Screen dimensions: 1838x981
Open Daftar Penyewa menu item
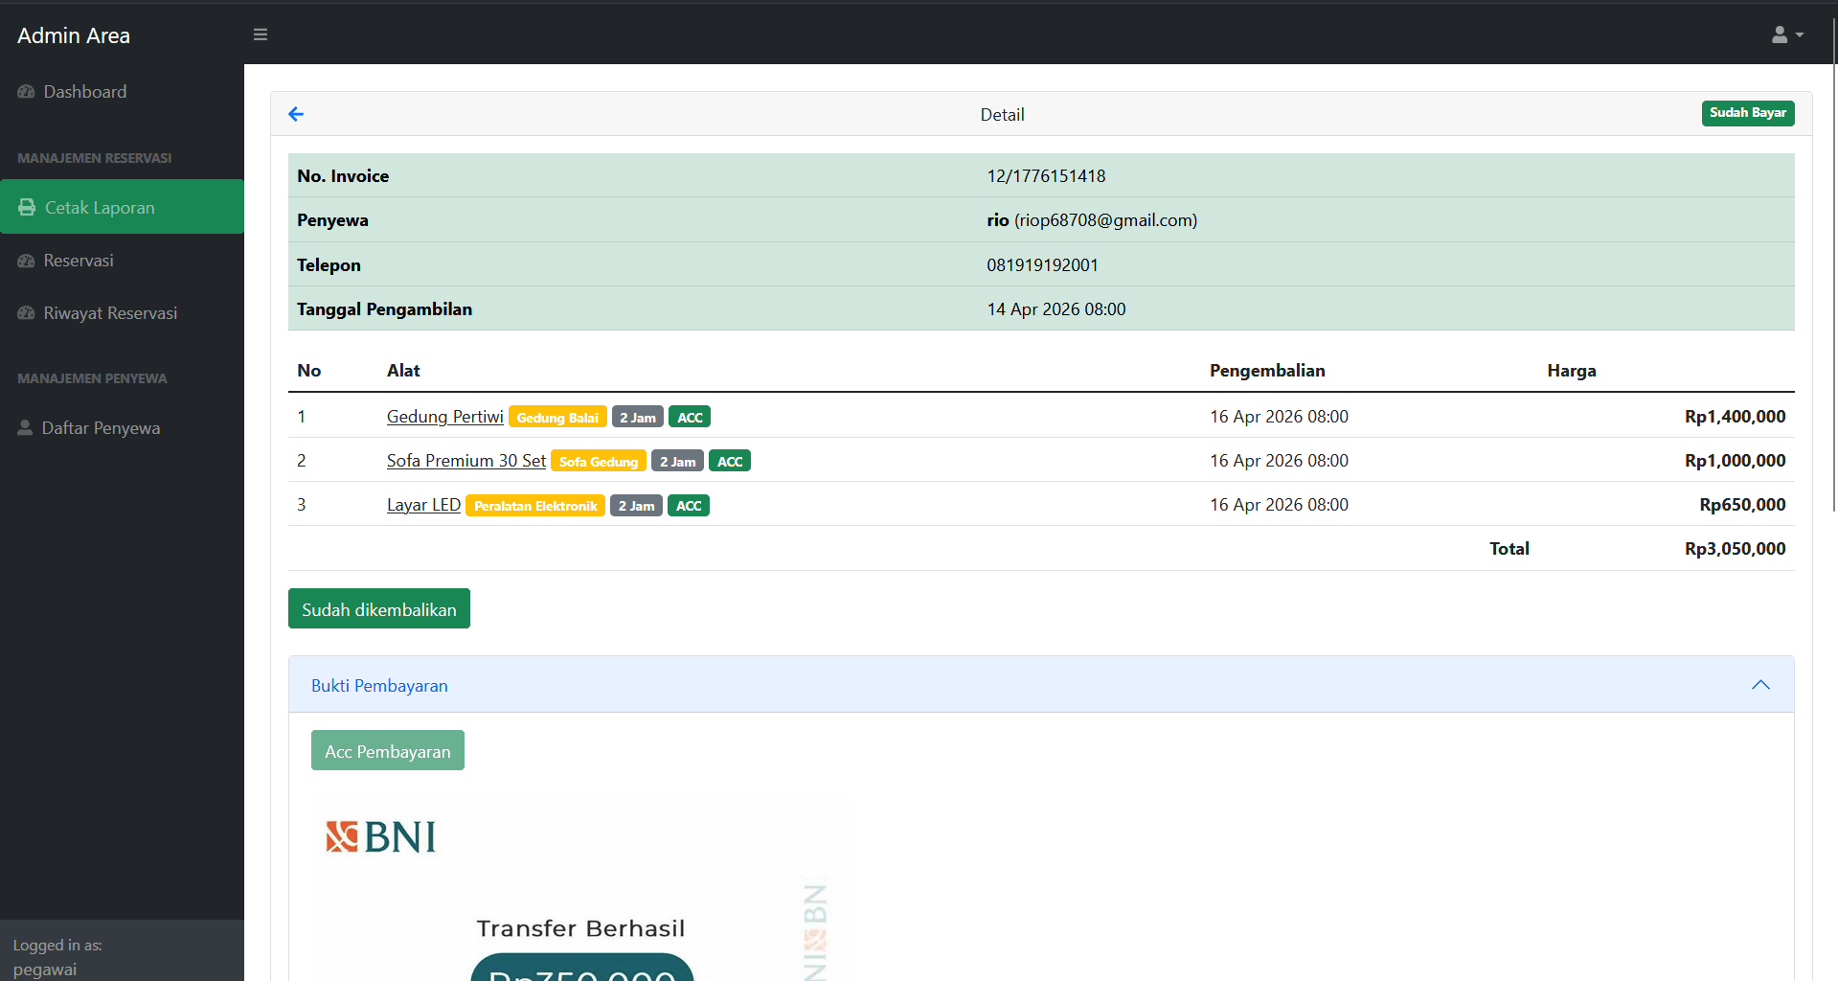click(122, 427)
